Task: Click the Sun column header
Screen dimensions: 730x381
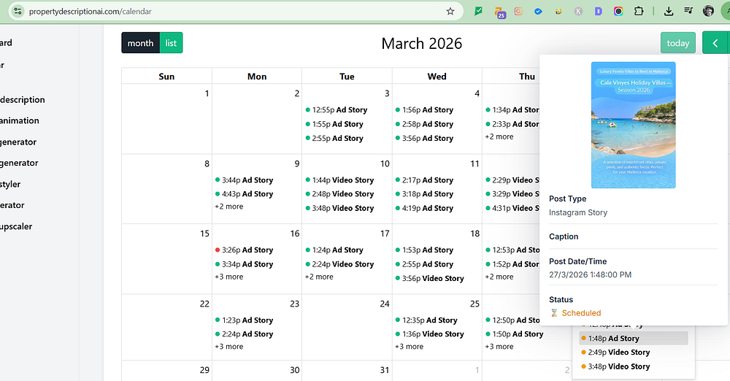Action: click(x=166, y=77)
